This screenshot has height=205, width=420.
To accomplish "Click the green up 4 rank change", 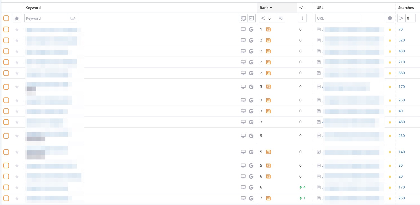I will click(302, 187).
